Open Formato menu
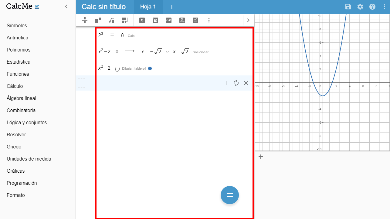The image size is (390, 219). point(16,195)
